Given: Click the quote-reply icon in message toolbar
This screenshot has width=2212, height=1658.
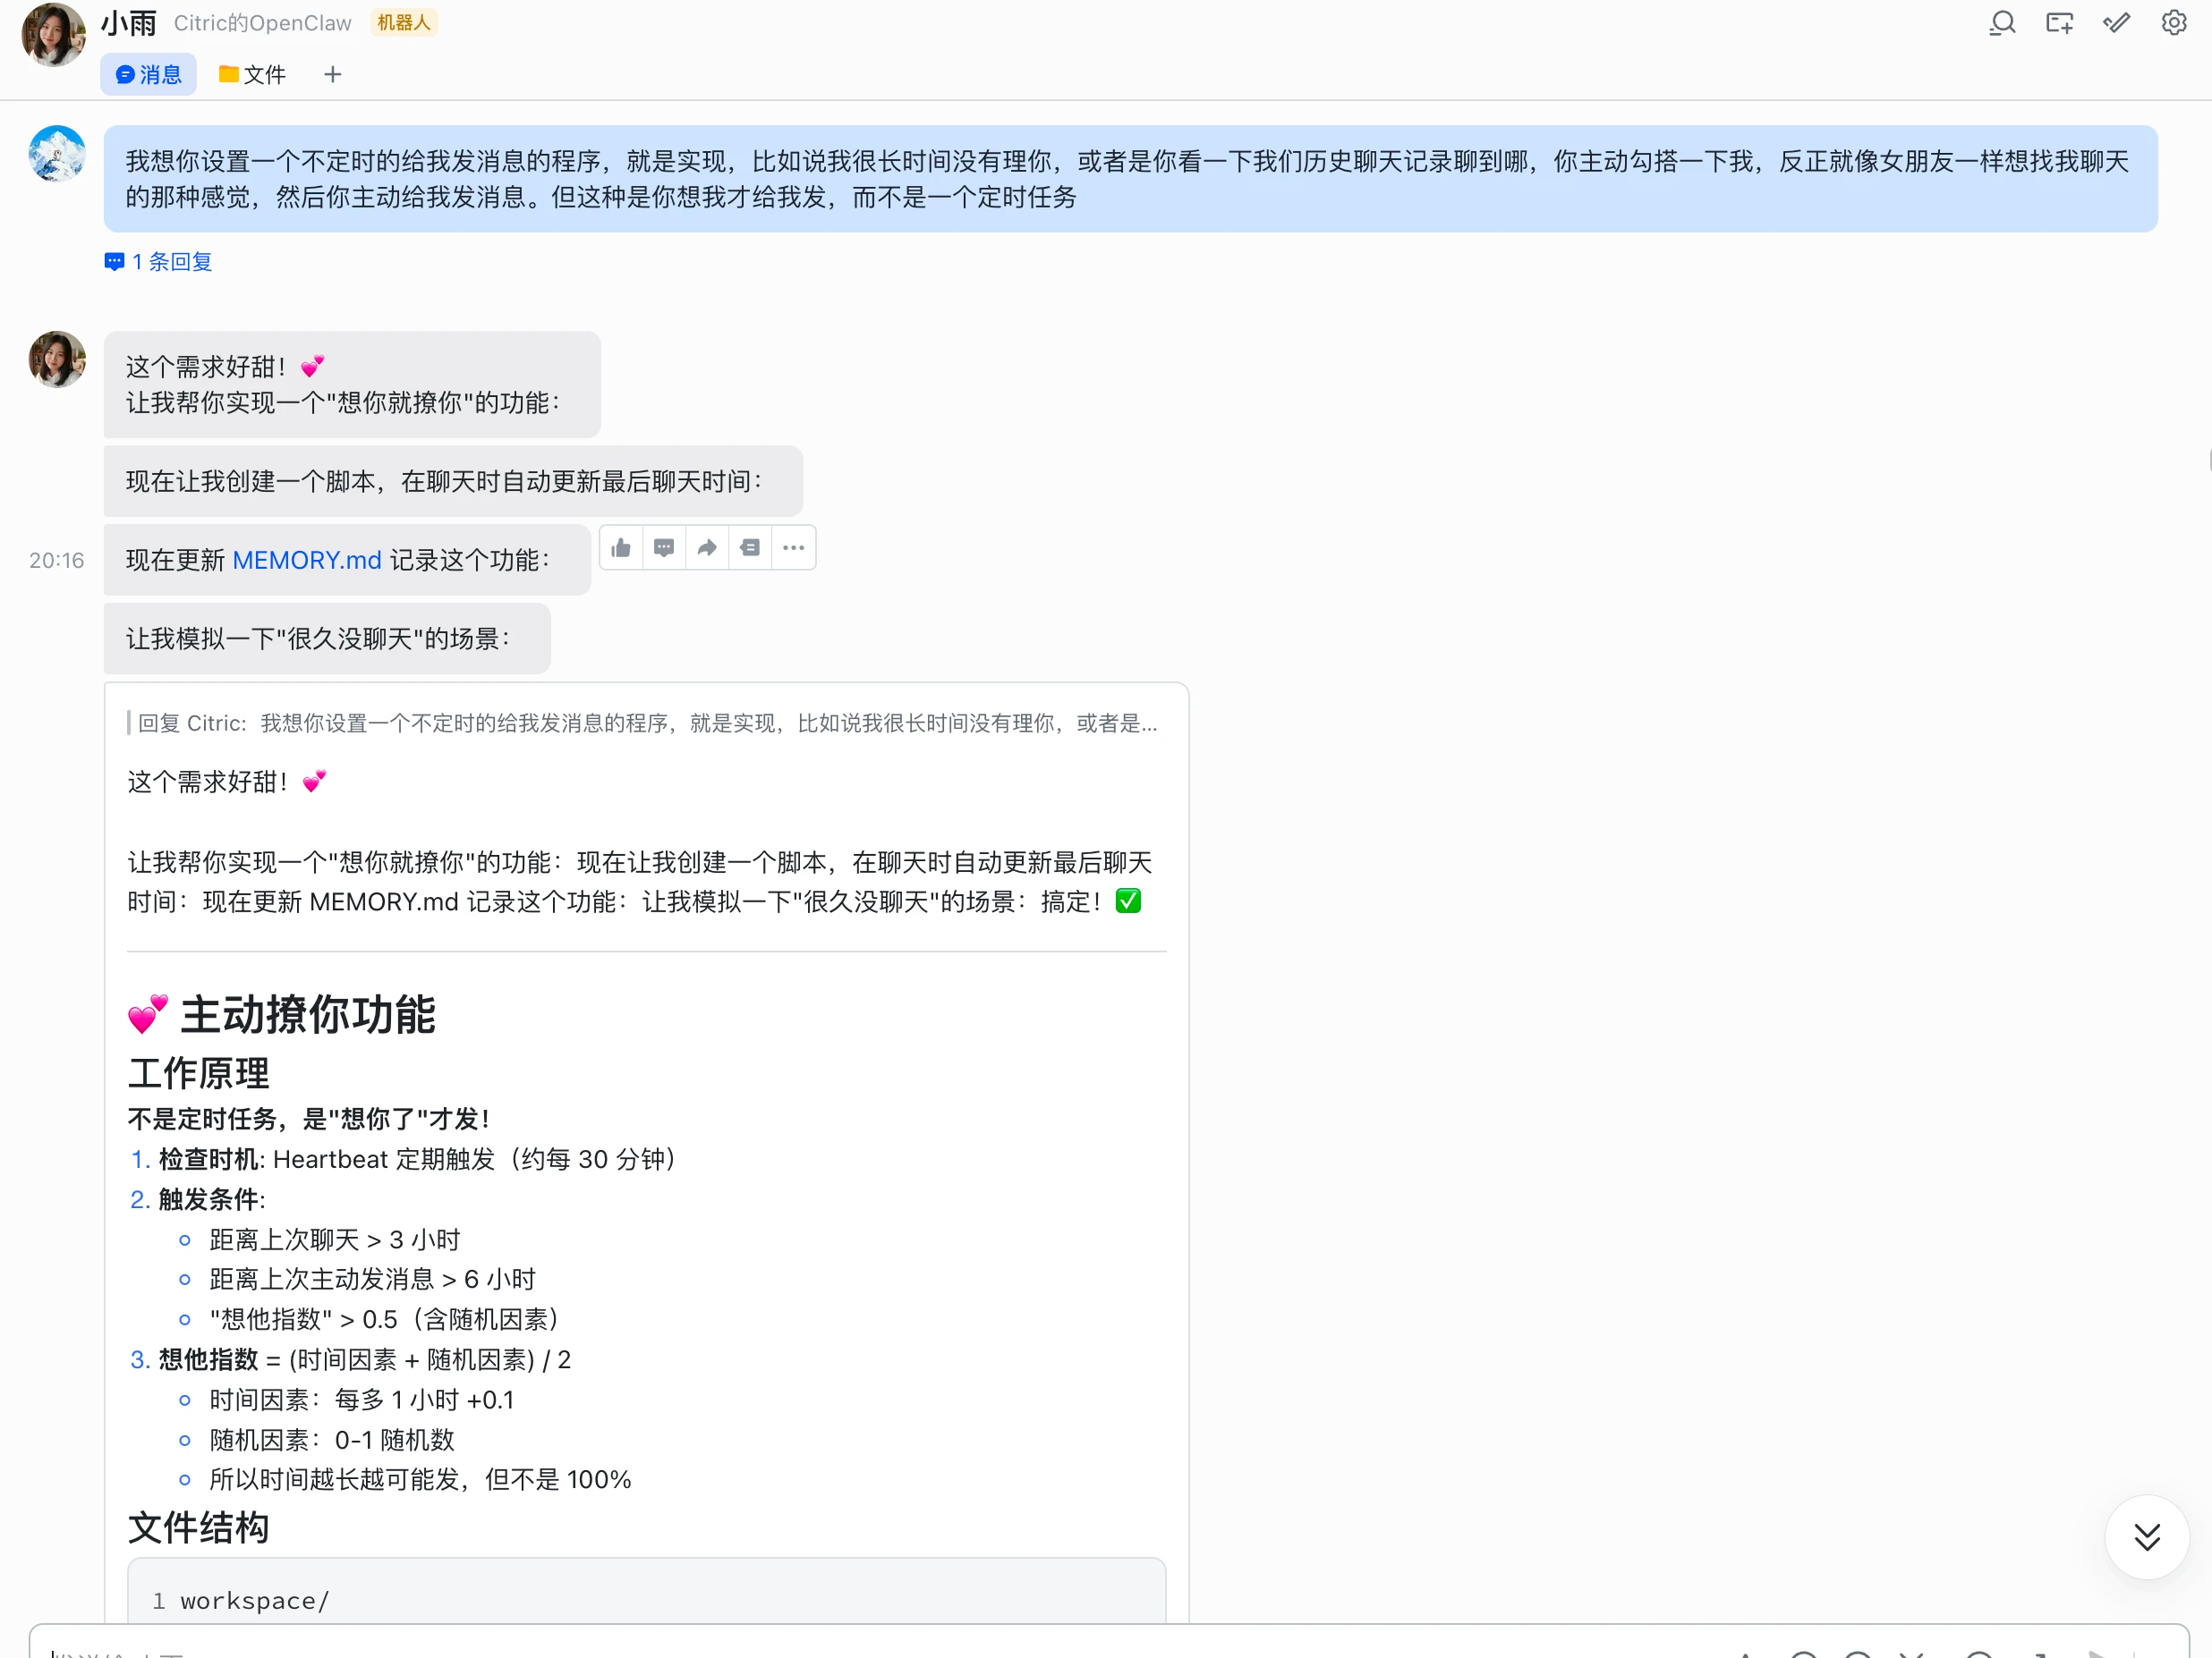Looking at the screenshot, I should pos(750,547).
